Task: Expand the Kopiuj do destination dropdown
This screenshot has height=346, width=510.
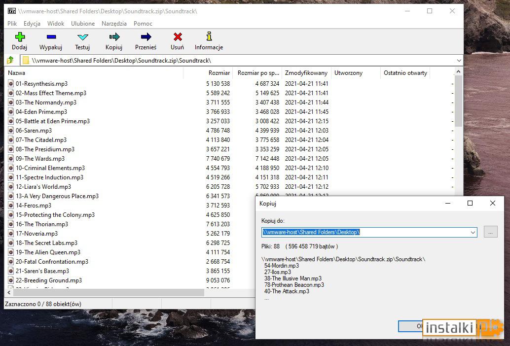Action: pos(473,232)
